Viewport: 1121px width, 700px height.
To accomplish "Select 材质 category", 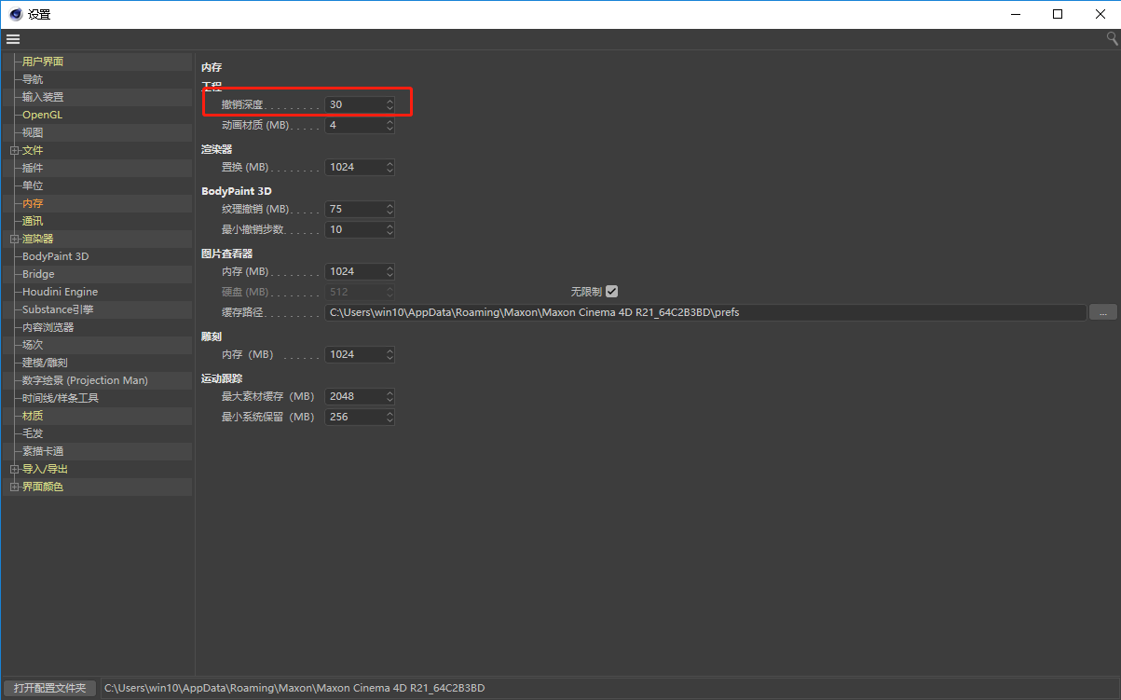I will coord(33,416).
